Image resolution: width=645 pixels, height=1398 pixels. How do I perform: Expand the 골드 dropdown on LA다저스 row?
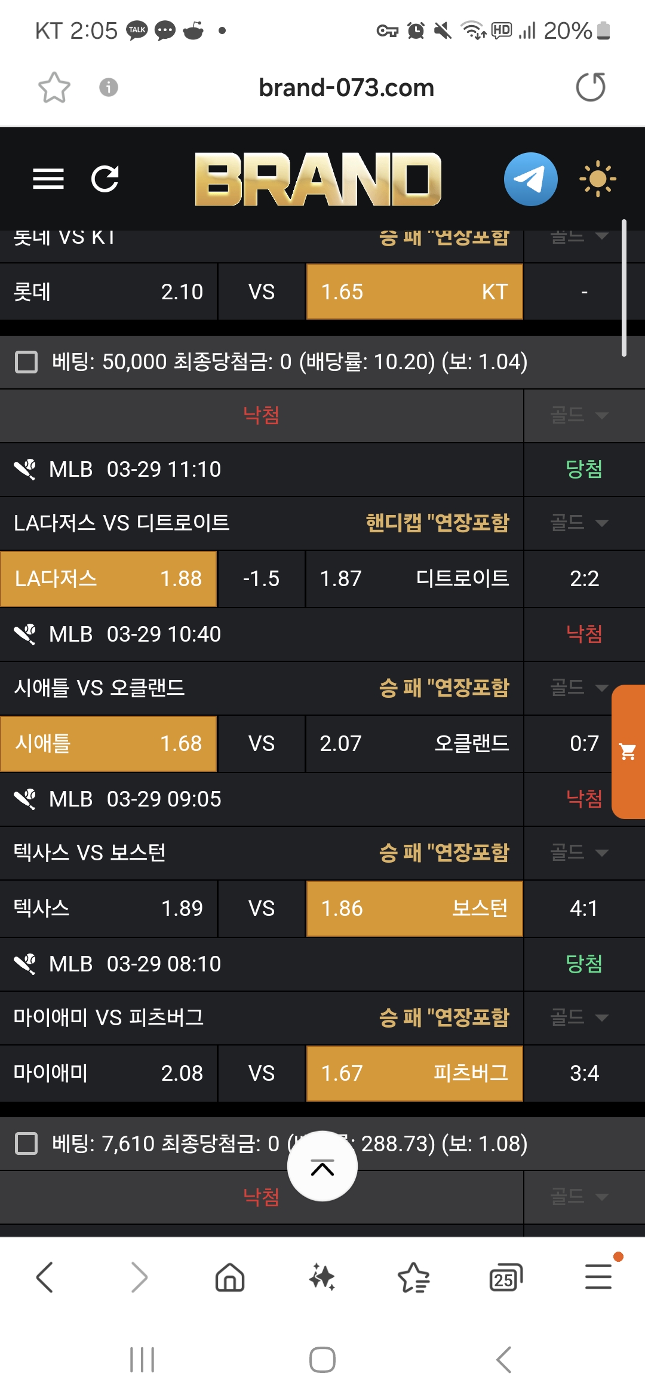point(578,523)
